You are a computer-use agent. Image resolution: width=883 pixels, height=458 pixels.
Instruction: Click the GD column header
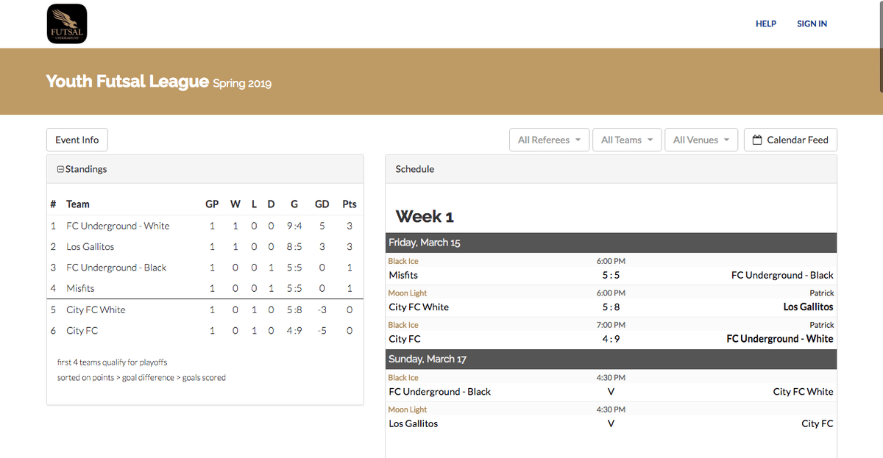pos(322,204)
